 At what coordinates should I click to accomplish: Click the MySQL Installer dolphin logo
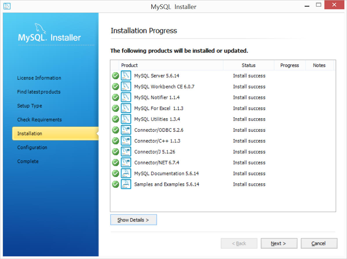(x=49, y=33)
